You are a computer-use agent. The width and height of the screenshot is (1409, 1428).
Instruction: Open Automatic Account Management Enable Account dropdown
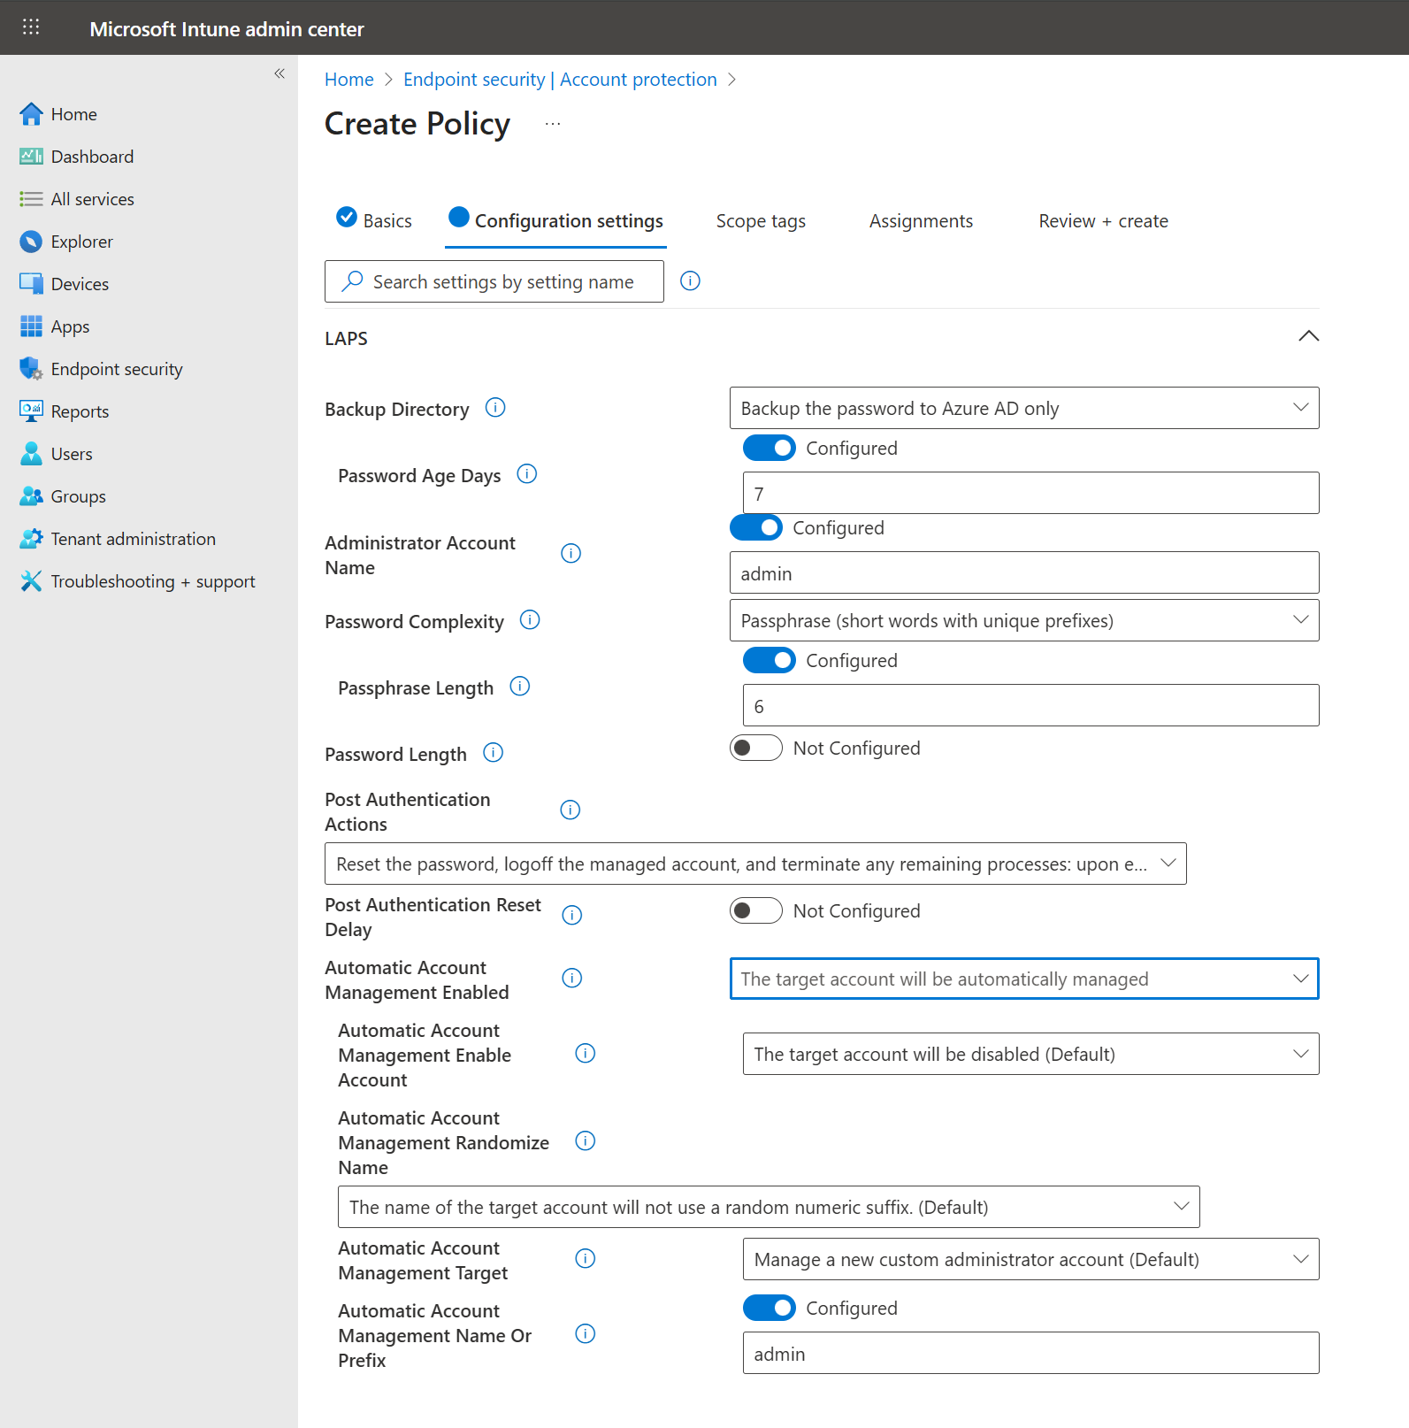(1031, 1054)
